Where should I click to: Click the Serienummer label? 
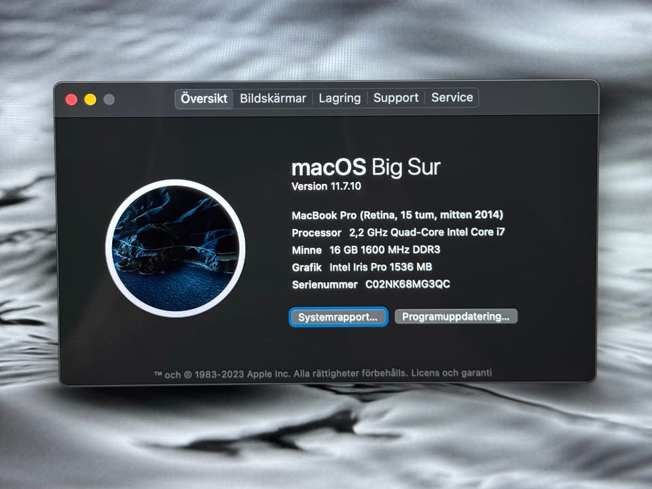click(x=325, y=285)
